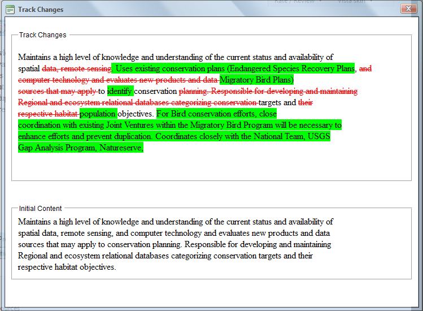
Task: Click first line of Initial Content paragraph
Action: click(x=176, y=222)
